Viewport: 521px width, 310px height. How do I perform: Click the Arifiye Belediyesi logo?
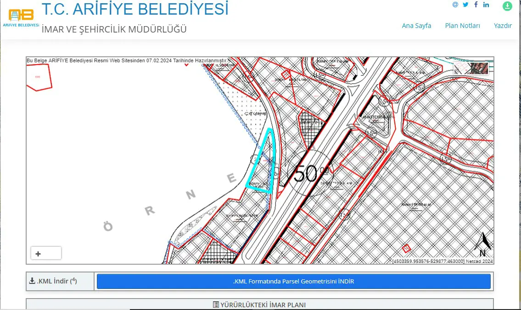(21, 18)
